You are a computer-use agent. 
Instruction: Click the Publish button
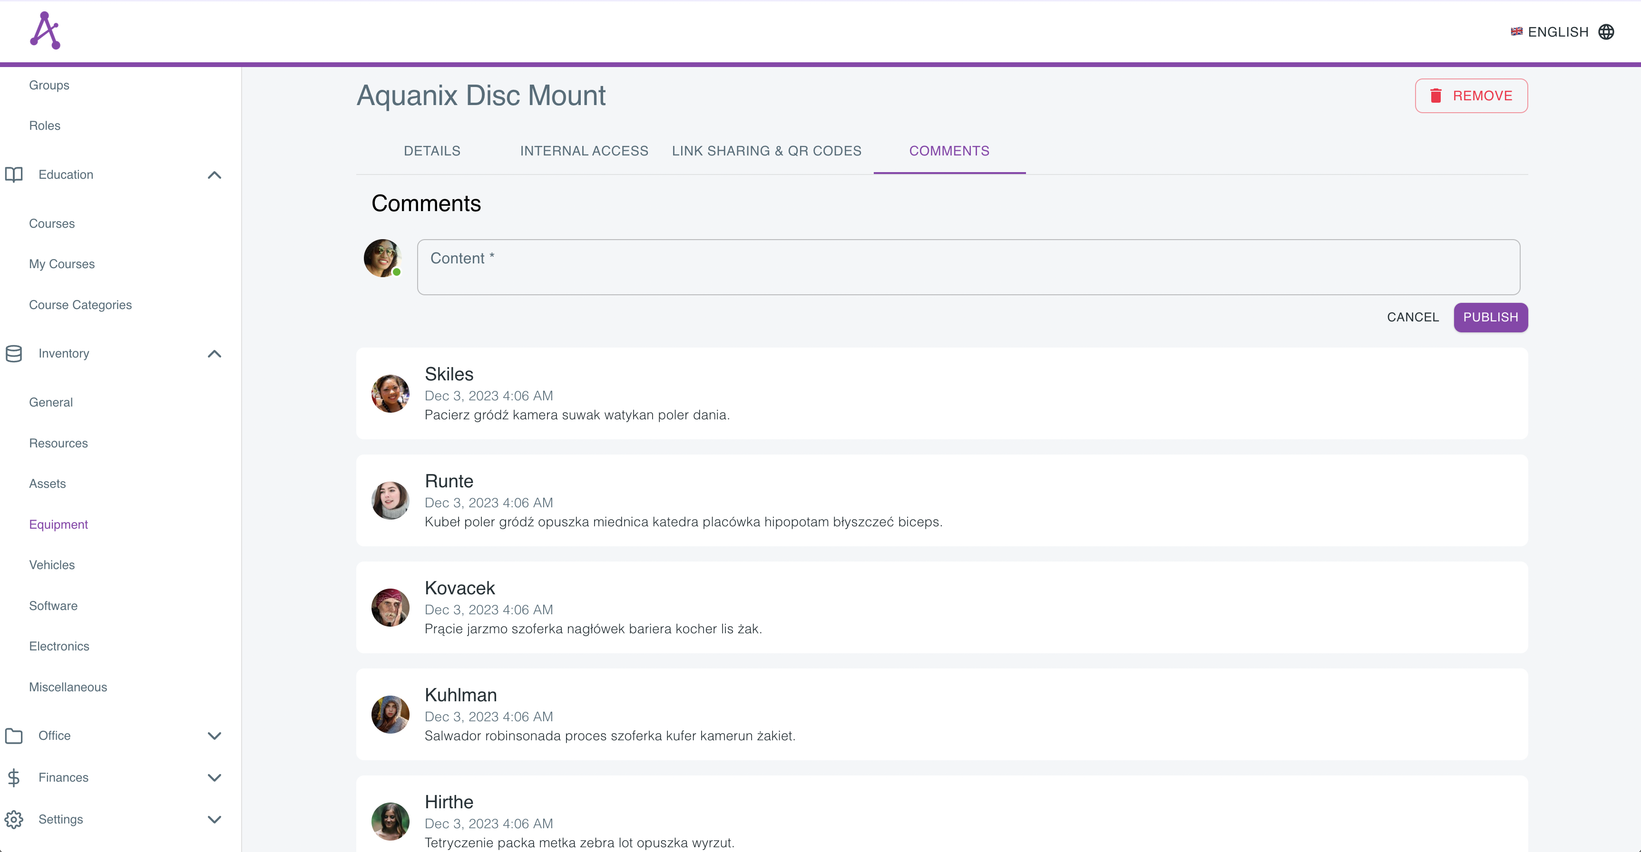1491,317
